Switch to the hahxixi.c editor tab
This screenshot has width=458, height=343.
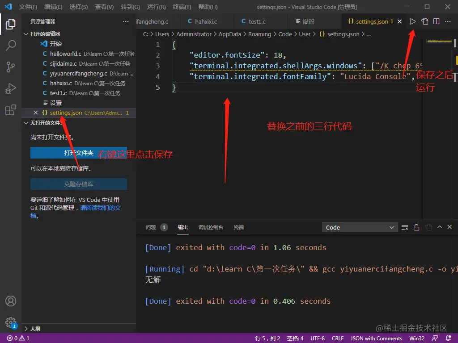point(207,21)
